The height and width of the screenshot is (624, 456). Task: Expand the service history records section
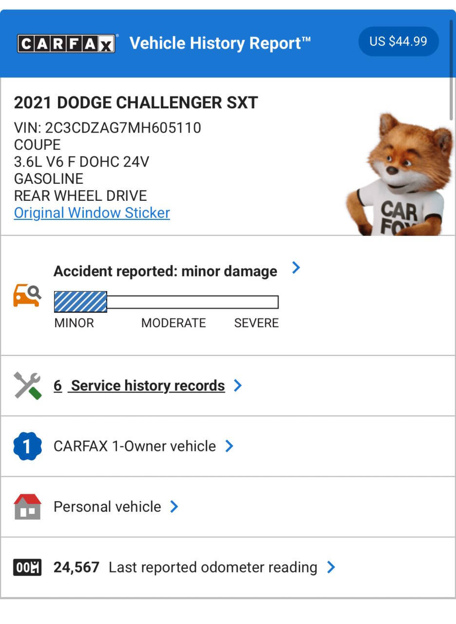pos(237,385)
